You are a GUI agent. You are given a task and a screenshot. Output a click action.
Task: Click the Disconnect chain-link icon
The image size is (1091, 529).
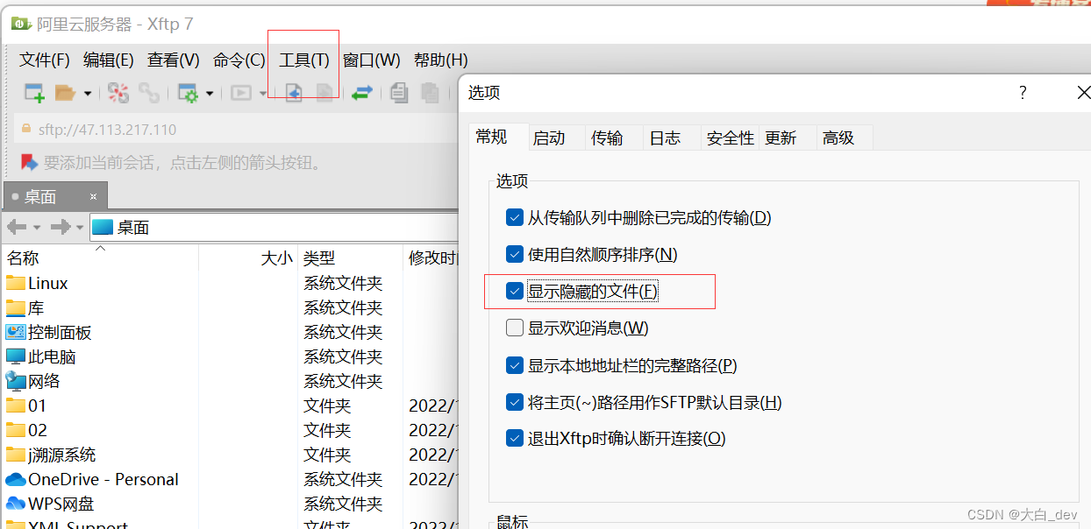pyautogui.click(x=149, y=93)
